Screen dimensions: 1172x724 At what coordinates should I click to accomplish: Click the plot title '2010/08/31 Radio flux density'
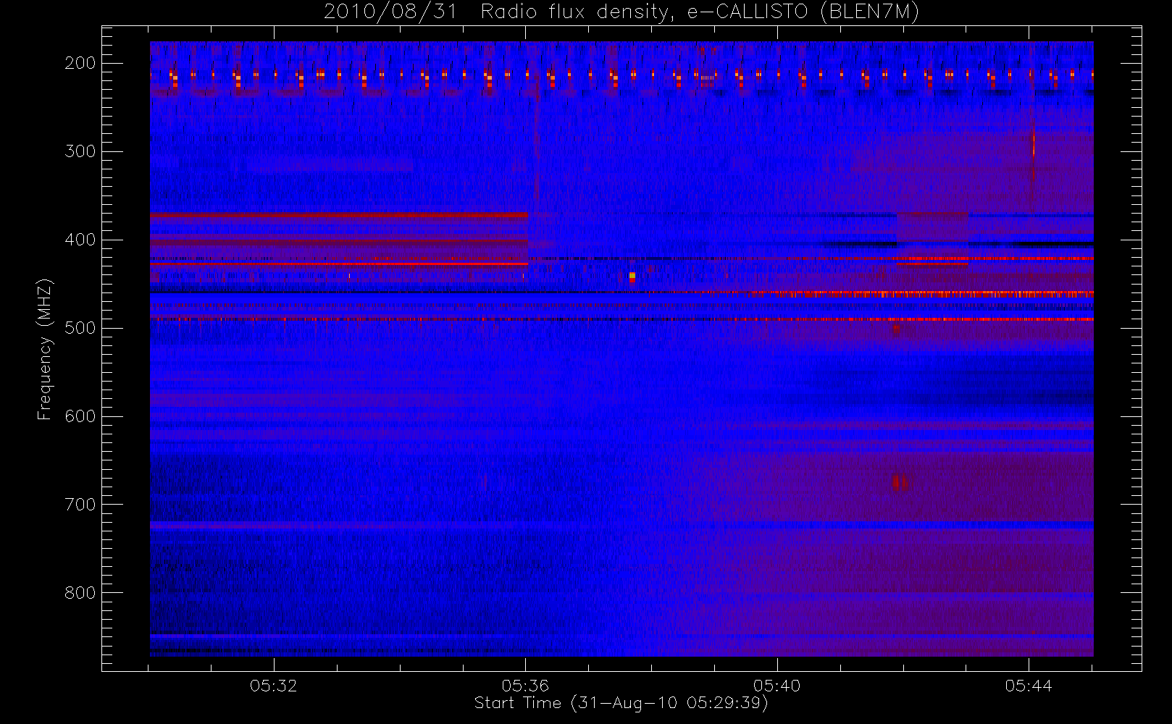(621, 12)
